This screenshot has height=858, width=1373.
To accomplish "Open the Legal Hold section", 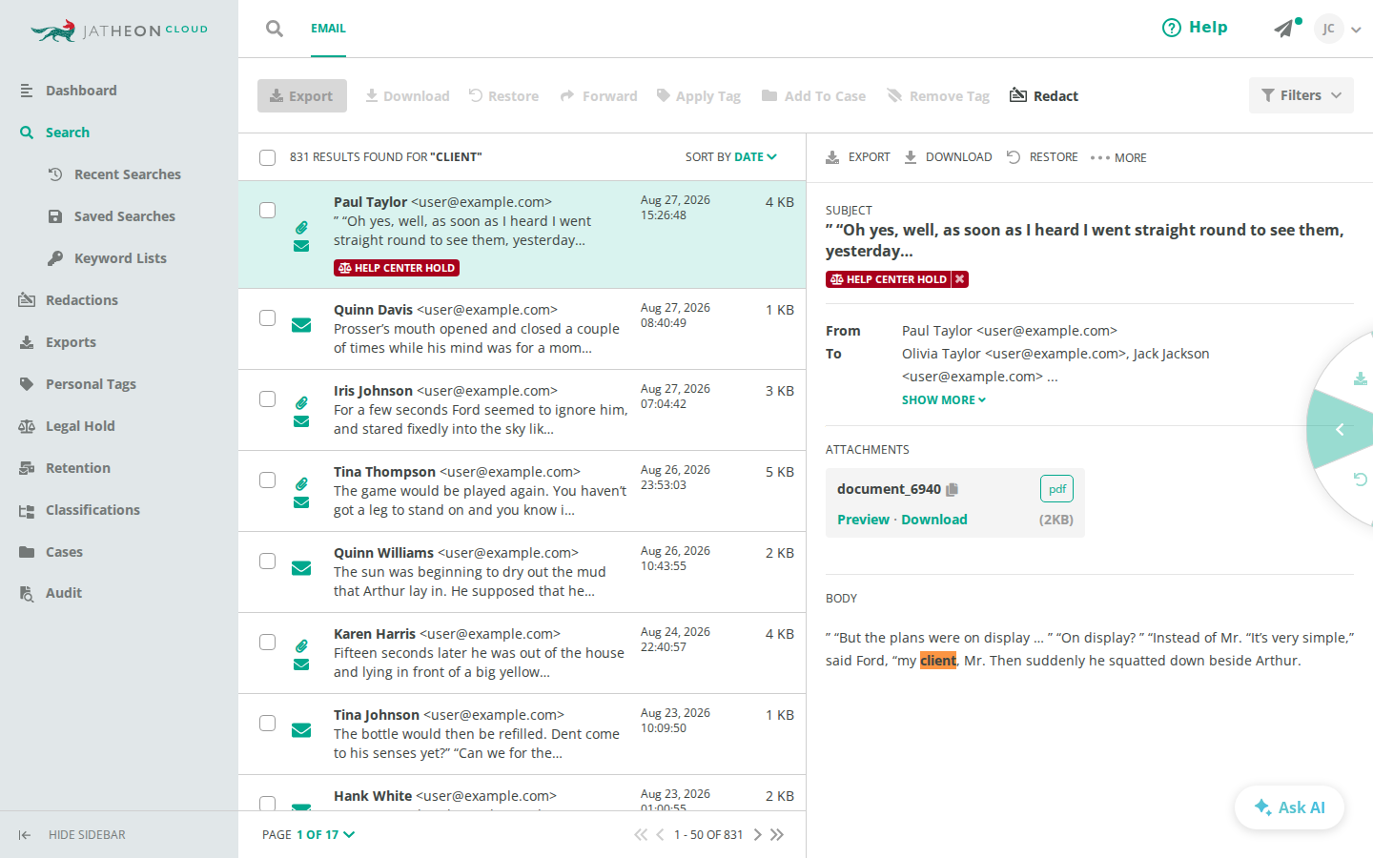I will pyautogui.click(x=67, y=426).
